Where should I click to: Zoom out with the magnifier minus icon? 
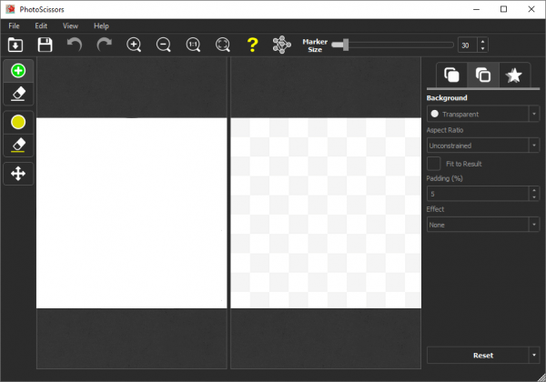coord(164,44)
